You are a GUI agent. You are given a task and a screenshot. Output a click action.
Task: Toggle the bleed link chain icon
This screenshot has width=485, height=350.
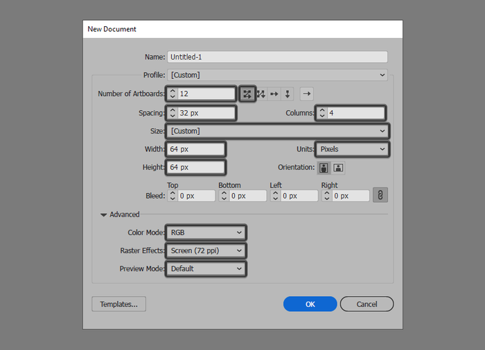pyautogui.click(x=380, y=196)
